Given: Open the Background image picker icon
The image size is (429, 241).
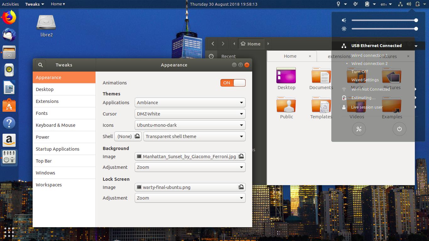Looking at the screenshot, I should (241, 156).
